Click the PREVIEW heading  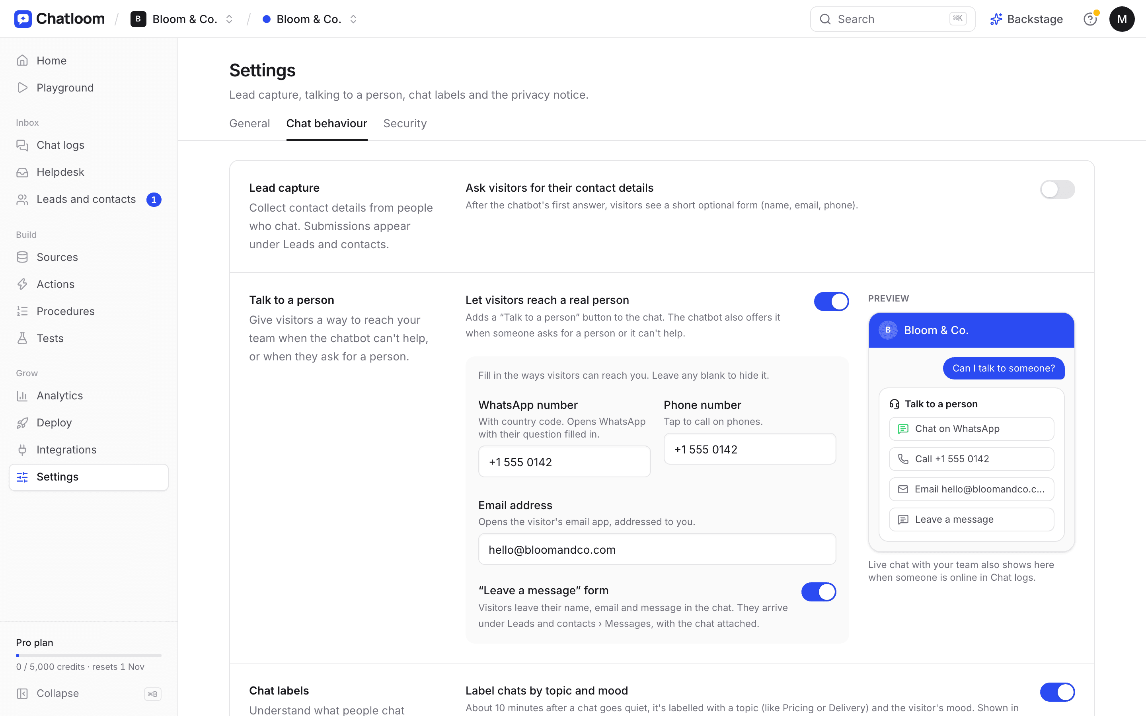coord(889,298)
